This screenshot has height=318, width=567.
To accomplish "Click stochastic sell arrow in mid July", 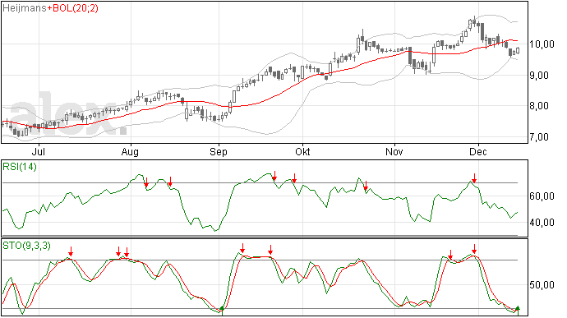I will pos(71,251).
